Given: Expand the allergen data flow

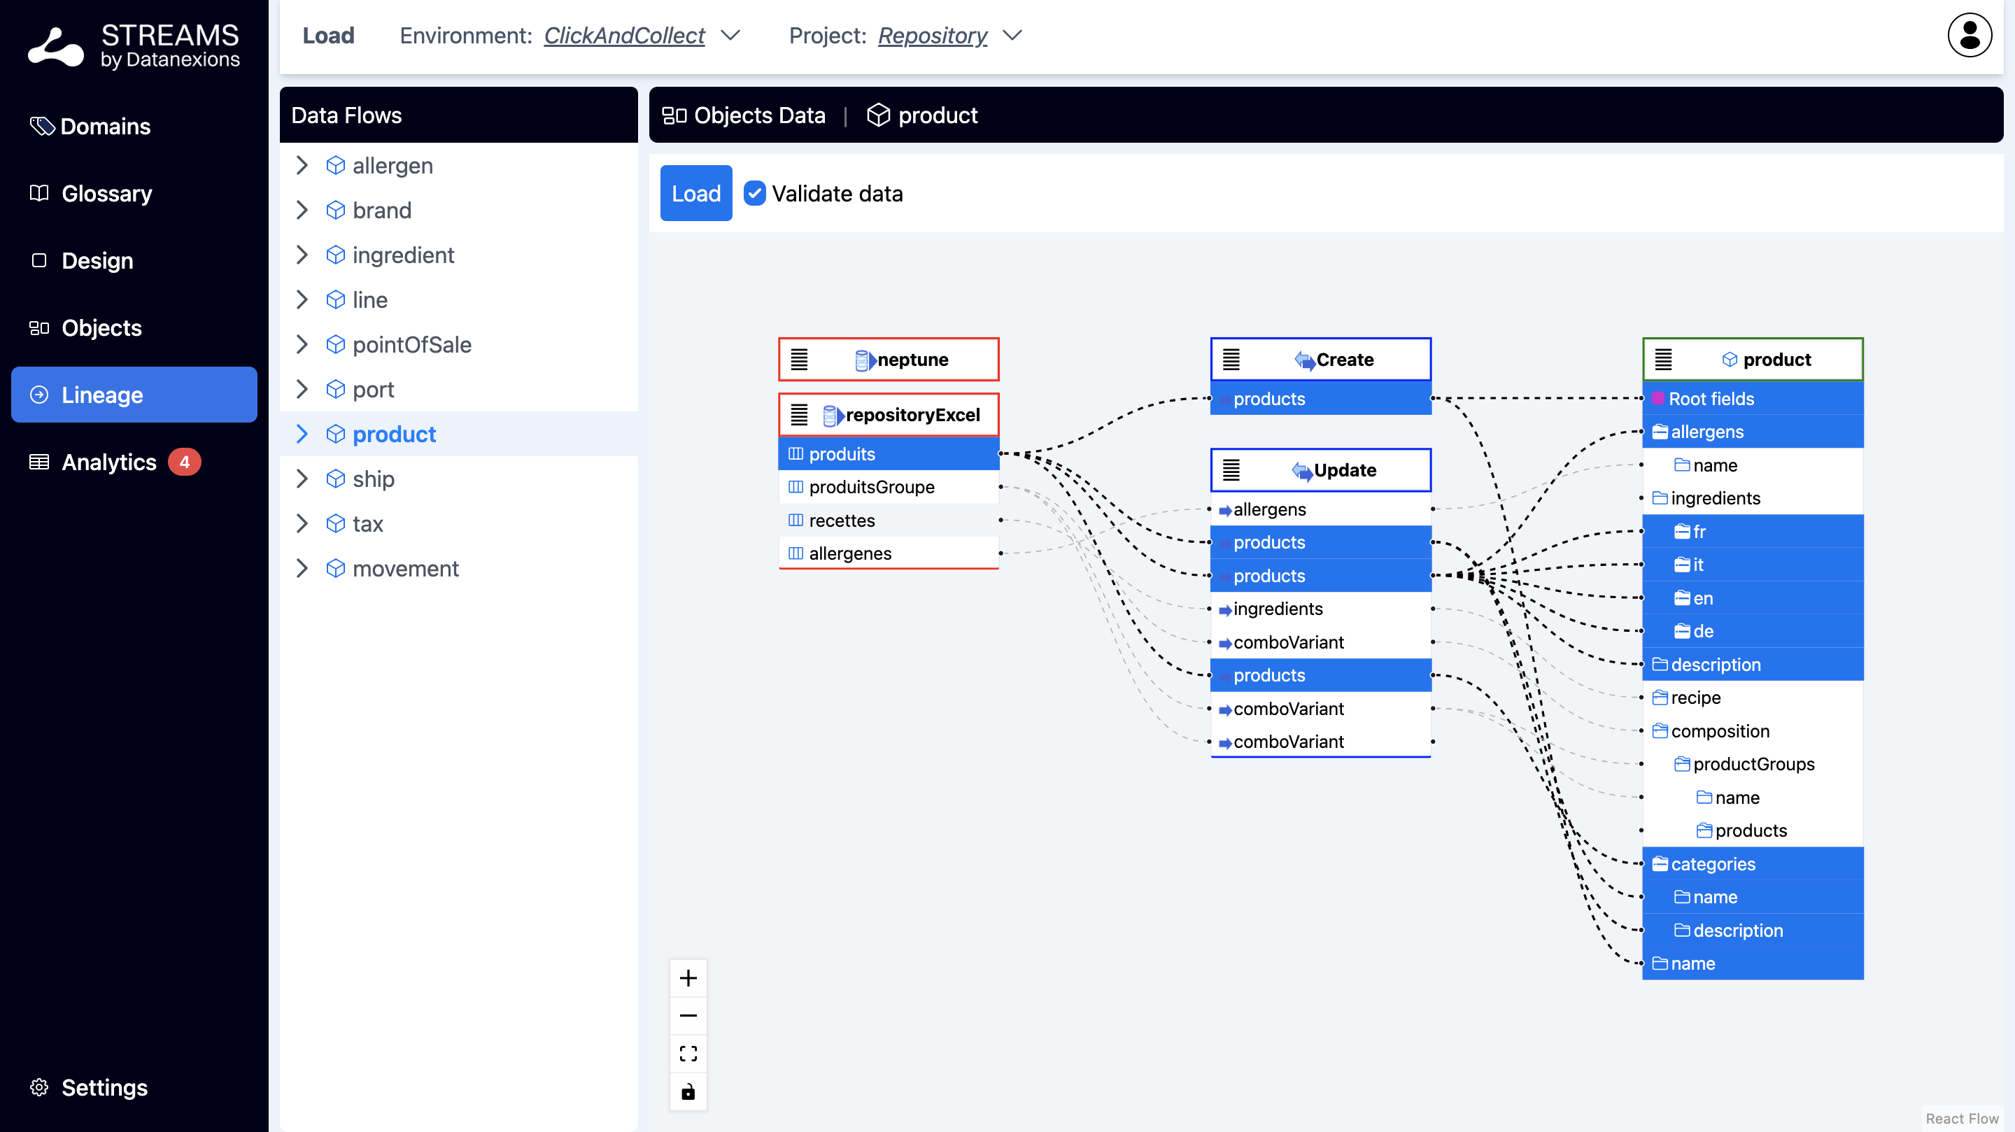Looking at the screenshot, I should coord(302,166).
